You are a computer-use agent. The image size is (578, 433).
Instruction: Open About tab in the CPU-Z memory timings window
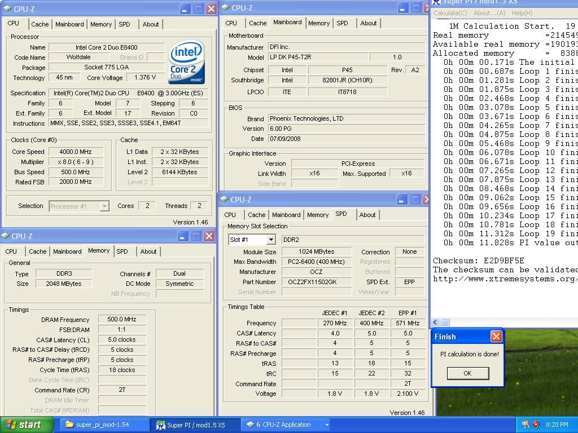148,251
